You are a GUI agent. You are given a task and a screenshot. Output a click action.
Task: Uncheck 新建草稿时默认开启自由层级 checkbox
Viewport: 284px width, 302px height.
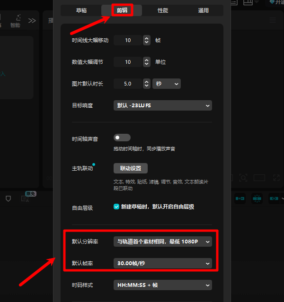pos(116,207)
